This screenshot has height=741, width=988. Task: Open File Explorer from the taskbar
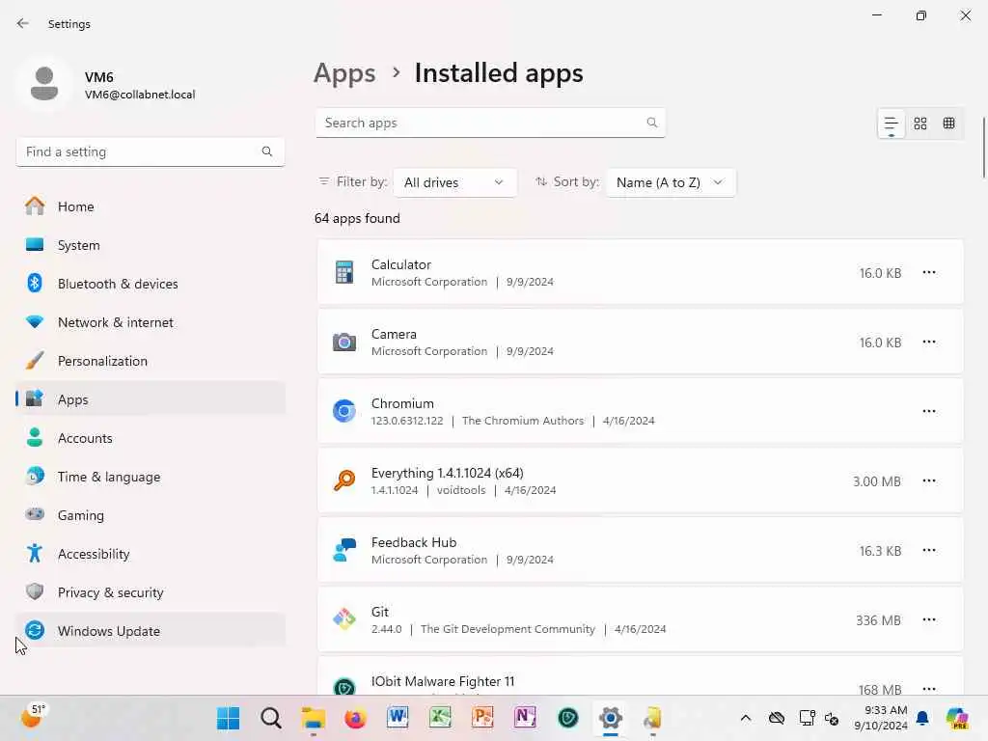click(314, 718)
